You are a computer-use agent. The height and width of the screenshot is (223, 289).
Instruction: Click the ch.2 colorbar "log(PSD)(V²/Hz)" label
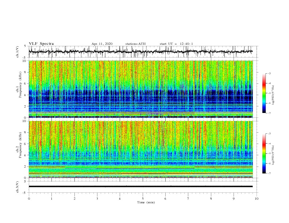(x=273, y=155)
